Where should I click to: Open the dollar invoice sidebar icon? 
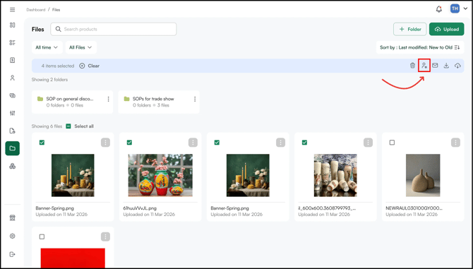[13, 60]
